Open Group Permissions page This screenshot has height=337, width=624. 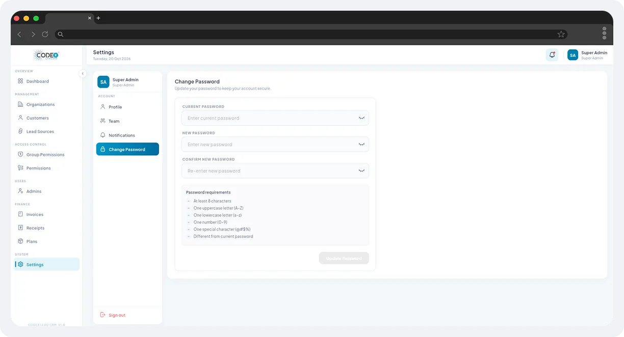coord(46,154)
